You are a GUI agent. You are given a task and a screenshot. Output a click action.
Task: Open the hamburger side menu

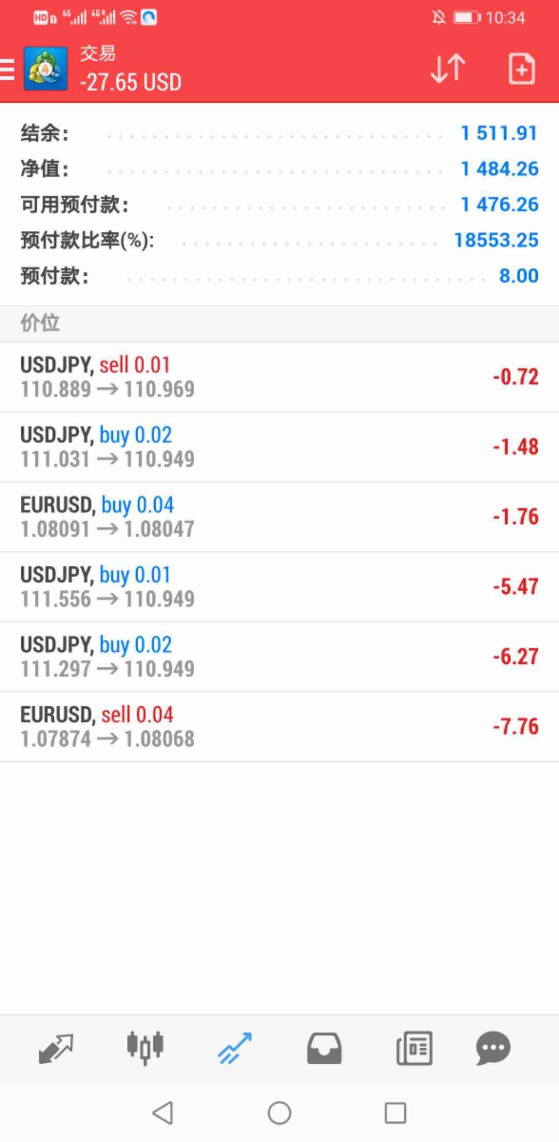coord(8,69)
